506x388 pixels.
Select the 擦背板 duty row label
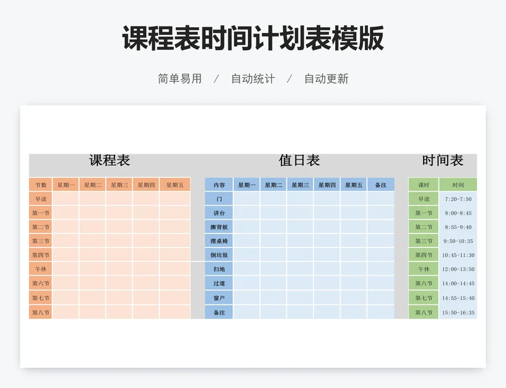click(219, 227)
